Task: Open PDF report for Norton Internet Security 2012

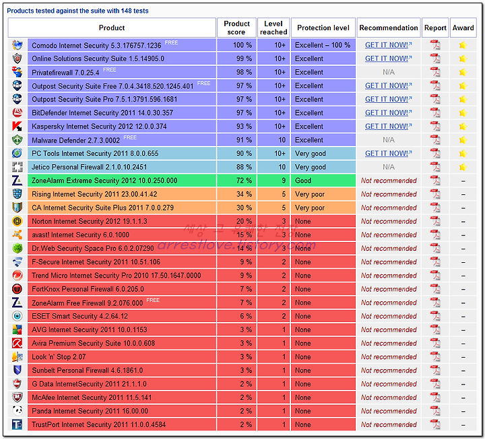Action: point(435,221)
